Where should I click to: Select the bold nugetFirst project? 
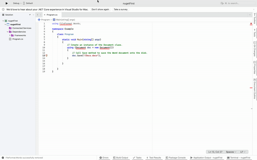[15, 24]
